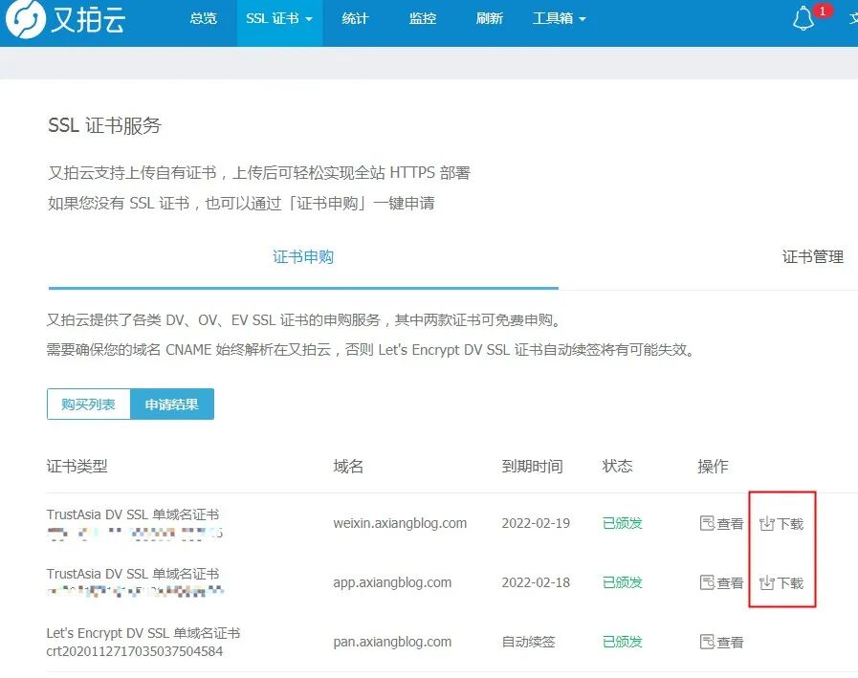858x678 pixels.
Task: Click the 查看 icon for app.axiangblog.com certificate
Action: pyautogui.click(x=721, y=583)
